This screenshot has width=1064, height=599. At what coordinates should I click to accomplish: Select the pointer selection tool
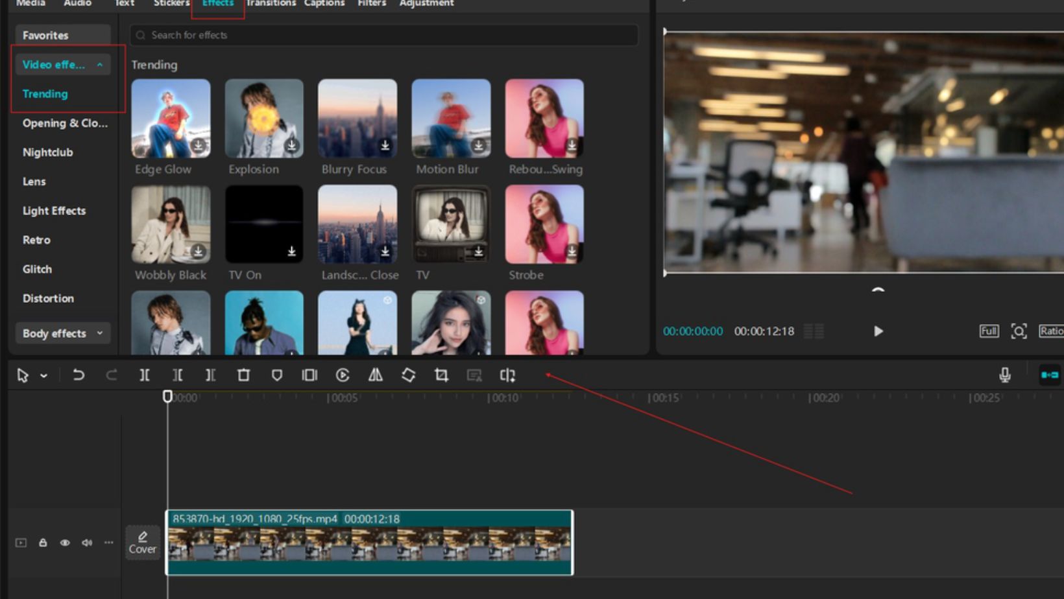[x=23, y=375]
